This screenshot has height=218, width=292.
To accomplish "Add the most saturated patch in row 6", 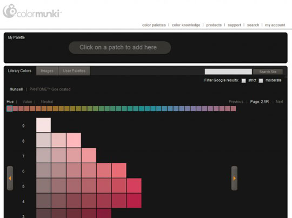I will coord(119,170).
